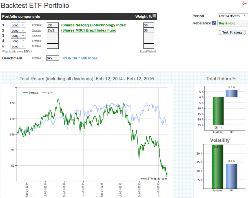This screenshot has width=248, height=198.
Task: Click the G+1 share icon
Action: pos(245,3)
